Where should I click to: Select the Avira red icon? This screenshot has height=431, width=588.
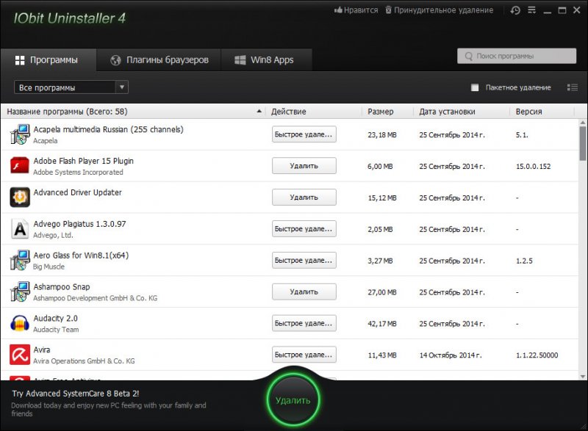pyautogui.click(x=20, y=355)
